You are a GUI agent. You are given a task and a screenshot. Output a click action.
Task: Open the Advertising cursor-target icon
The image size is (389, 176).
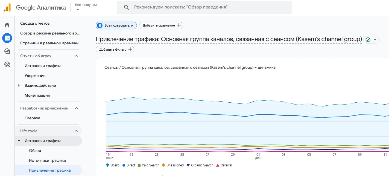pos(7,65)
